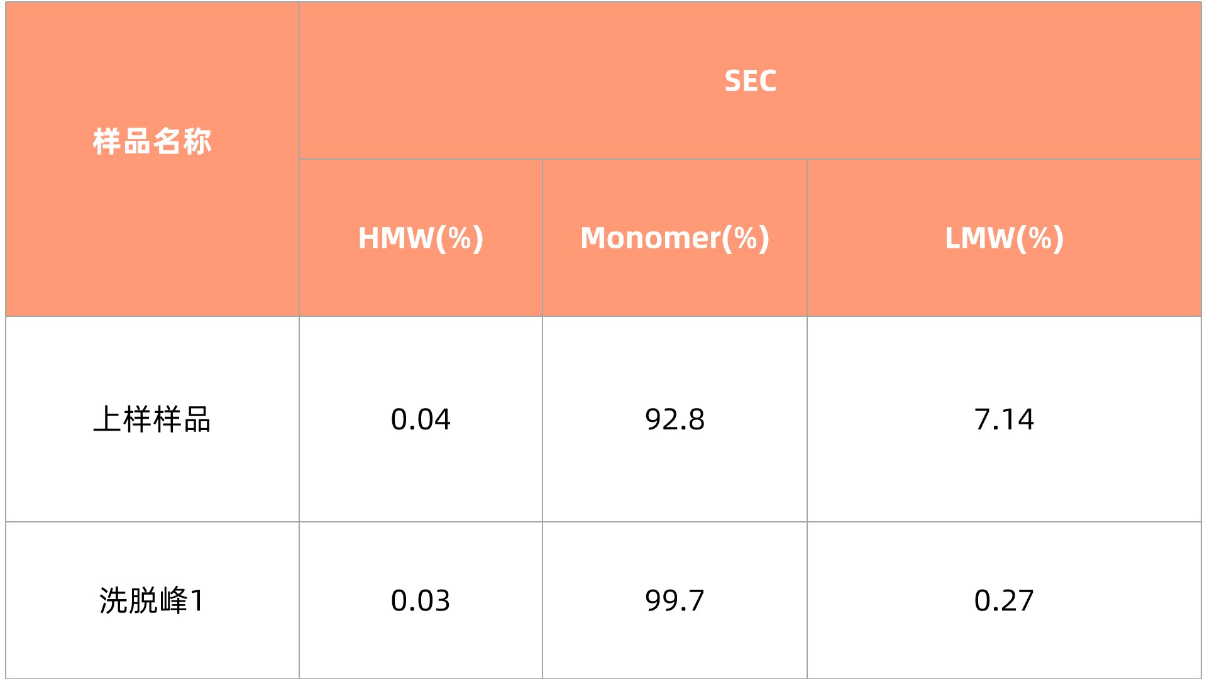Click the HMW(%) column header
Image resolution: width=1207 pixels, height=679 pixels.
[x=421, y=238]
